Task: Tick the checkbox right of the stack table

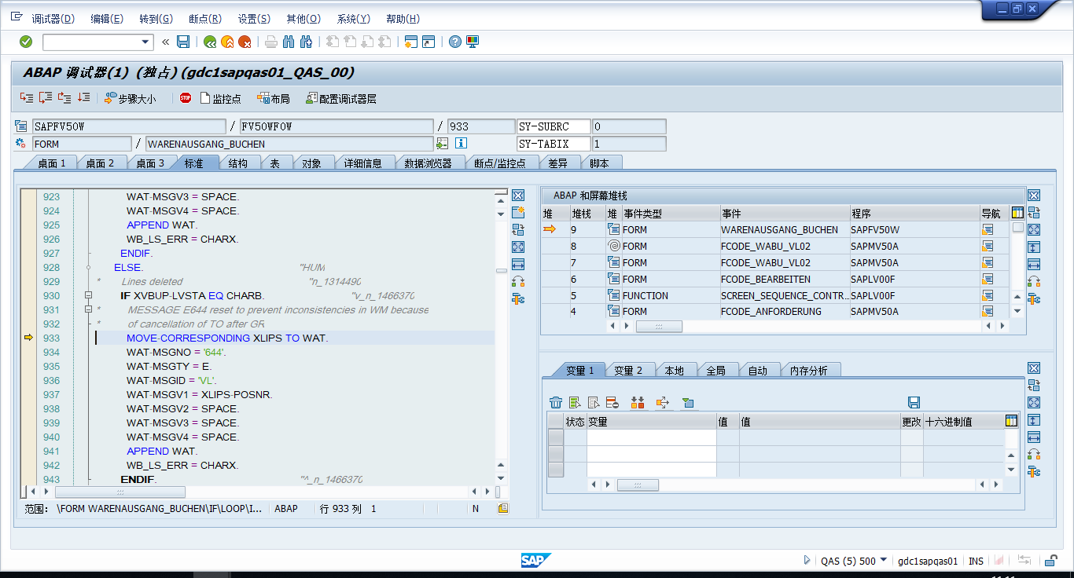Action: pyautogui.click(x=1018, y=228)
